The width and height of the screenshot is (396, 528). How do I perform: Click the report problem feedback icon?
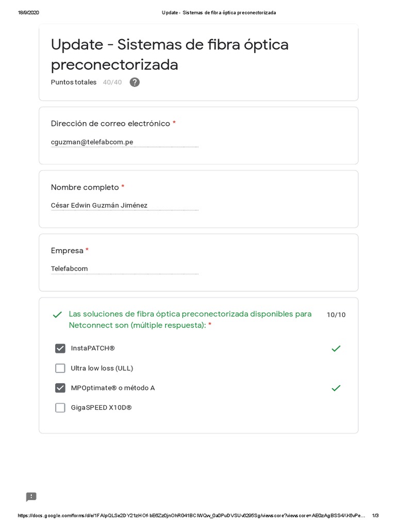pos(31,497)
